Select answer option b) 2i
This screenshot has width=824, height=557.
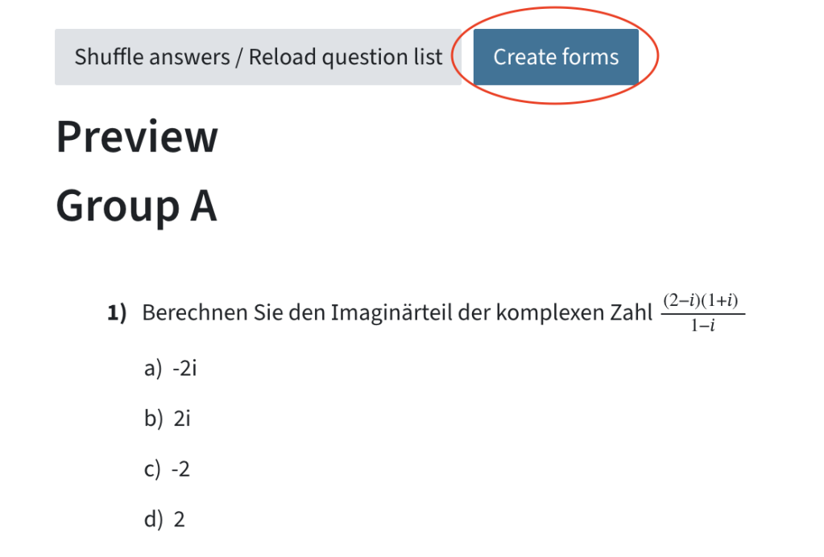[x=183, y=418]
